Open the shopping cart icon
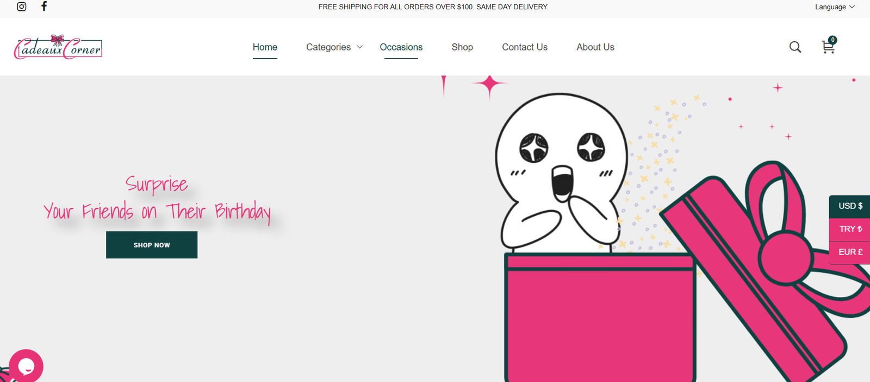The width and height of the screenshot is (870, 382). [x=828, y=47]
